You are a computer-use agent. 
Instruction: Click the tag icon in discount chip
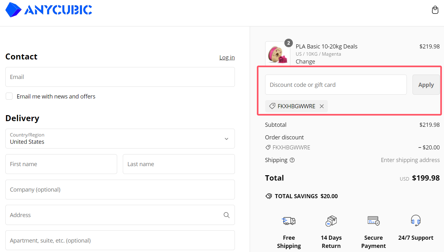pos(272,106)
